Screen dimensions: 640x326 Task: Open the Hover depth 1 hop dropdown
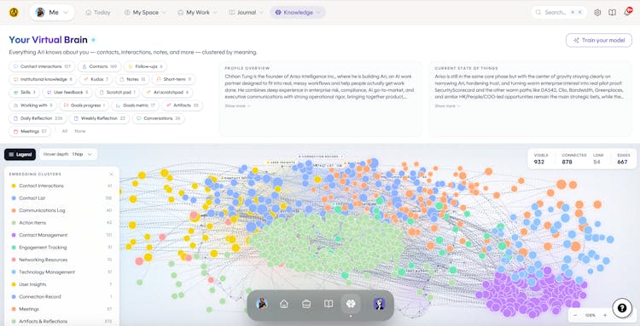(68, 154)
